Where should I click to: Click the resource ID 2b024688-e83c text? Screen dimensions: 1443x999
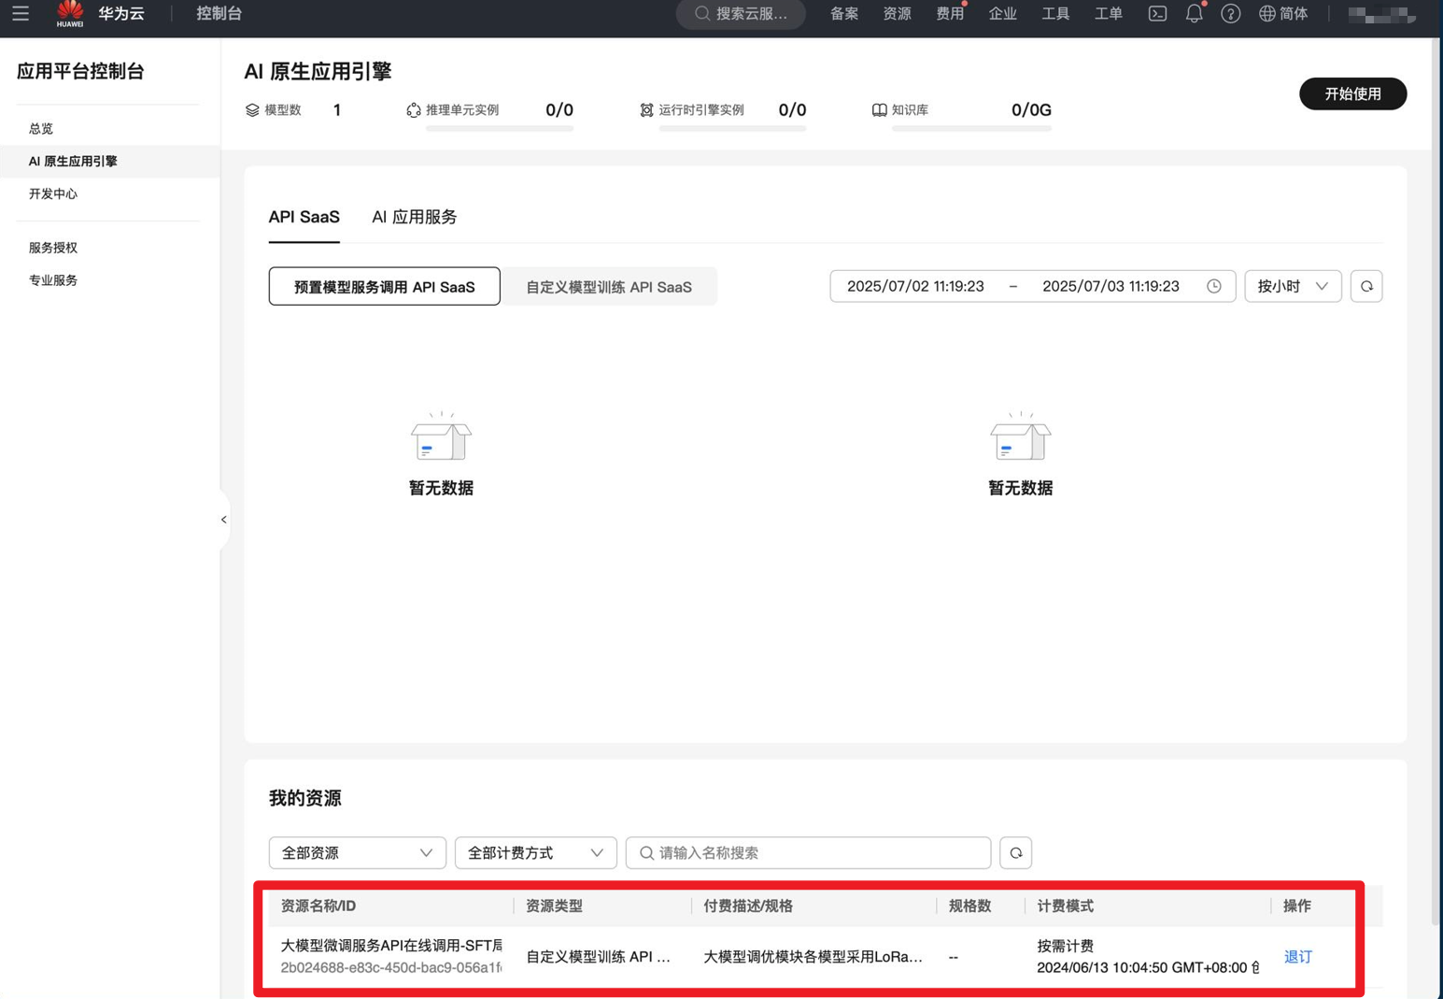[391, 968]
